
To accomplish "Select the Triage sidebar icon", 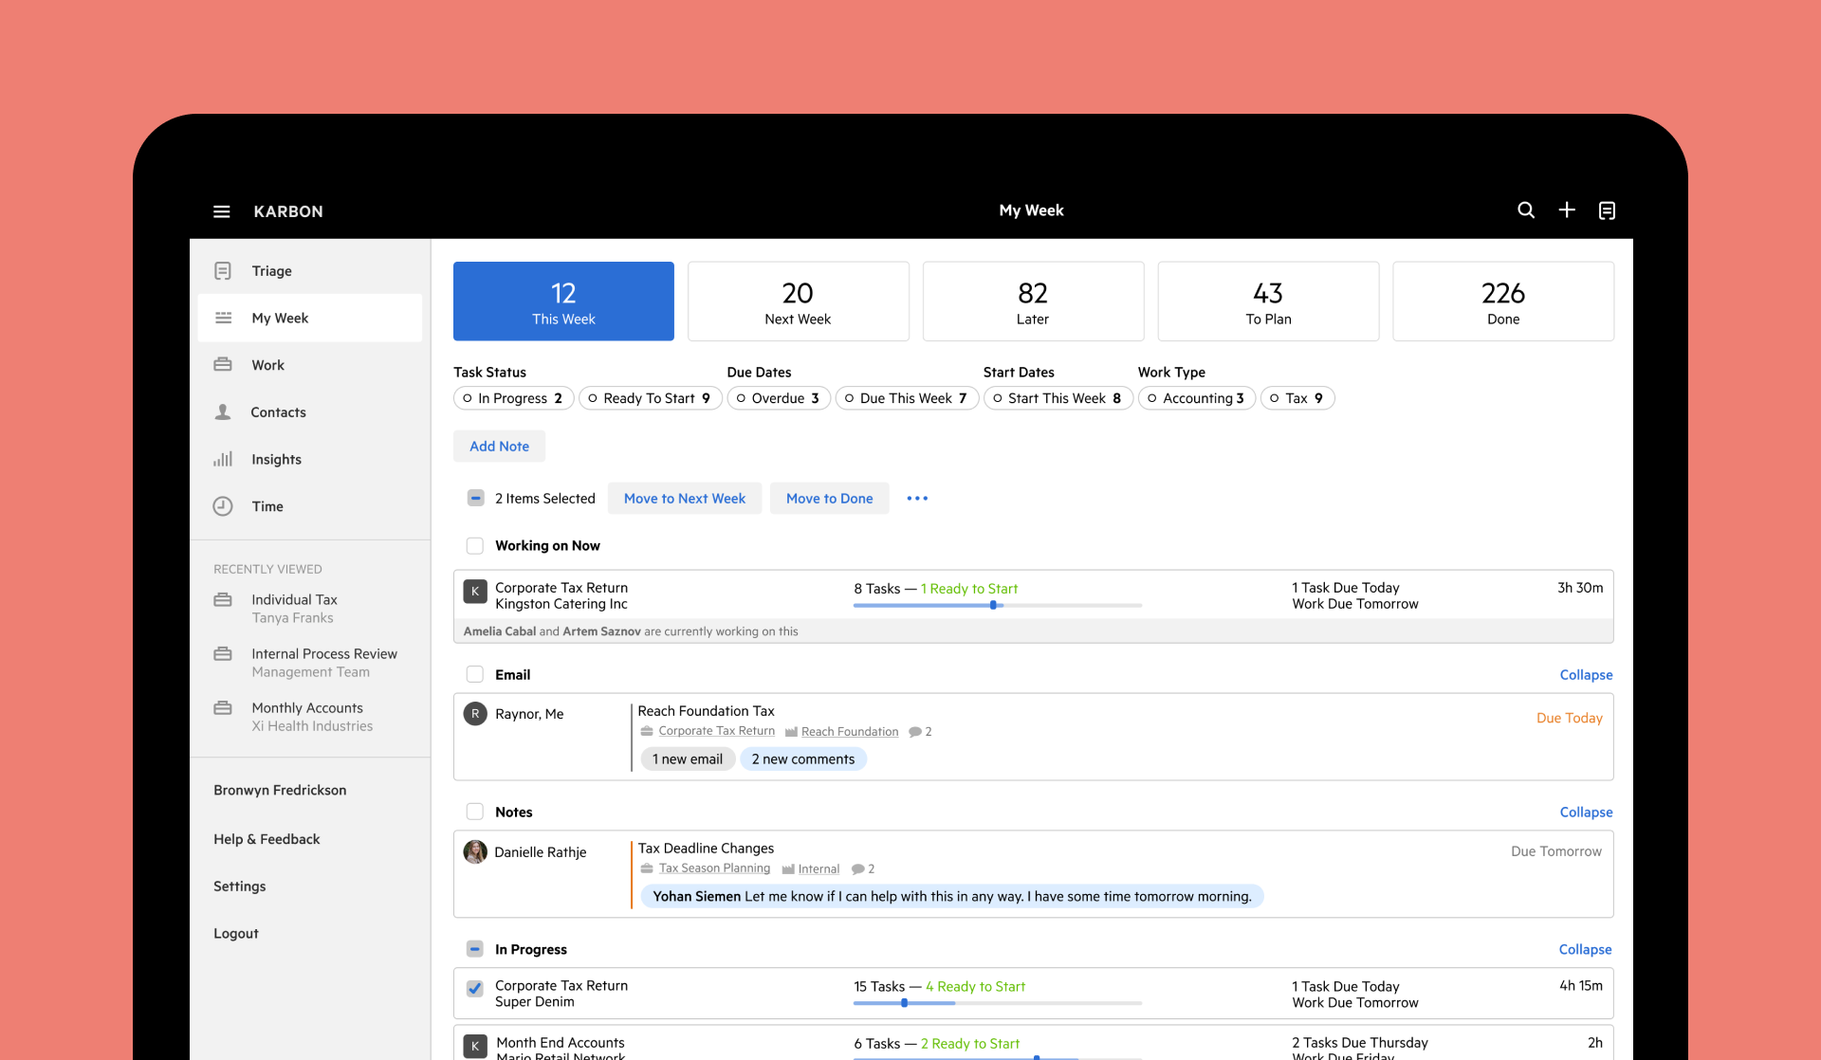I will (x=222, y=270).
